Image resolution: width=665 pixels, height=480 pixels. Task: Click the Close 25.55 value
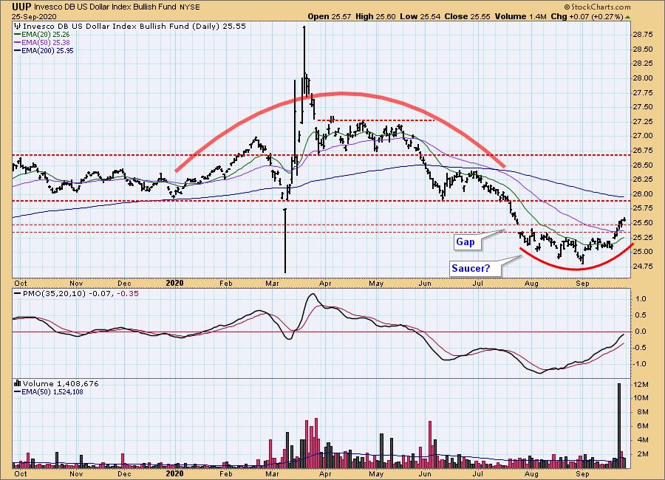468,17
